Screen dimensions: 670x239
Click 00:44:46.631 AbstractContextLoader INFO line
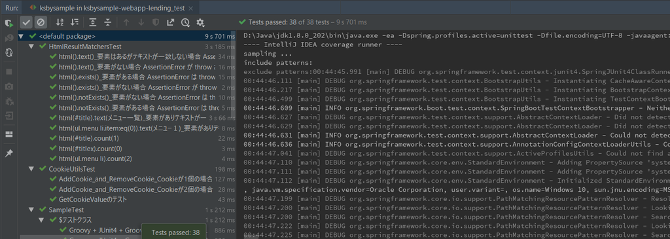[x=456, y=135]
